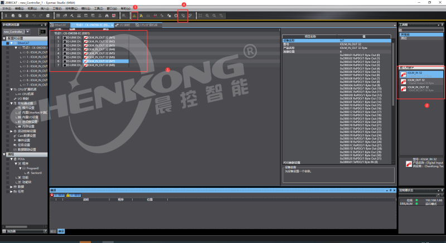Collapse the Controller Setup (控制器设置) node
The height and width of the screenshot is (243, 446).
[x=11, y=103]
